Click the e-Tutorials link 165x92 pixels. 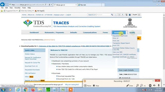tap(49, 15)
